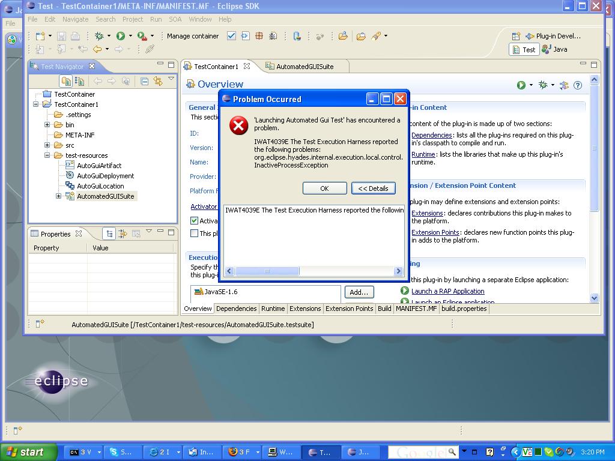
Task: Click the help question mark in Overview header
Action: tap(577, 85)
